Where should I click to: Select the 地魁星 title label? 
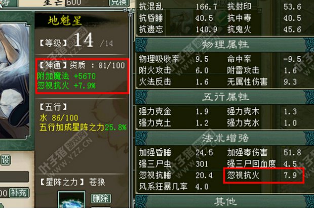click(x=65, y=21)
